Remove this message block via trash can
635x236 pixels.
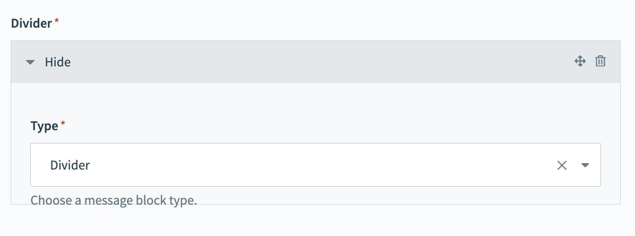pyautogui.click(x=600, y=62)
